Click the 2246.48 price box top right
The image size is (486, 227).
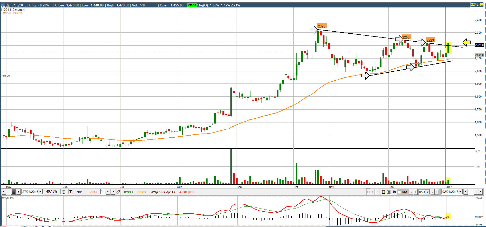pos(477,4)
